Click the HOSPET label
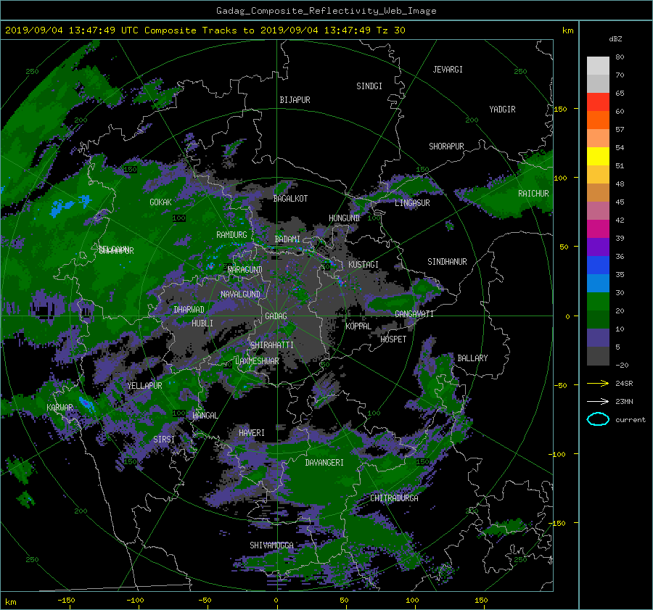This screenshot has width=653, height=610. tap(393, 339)
